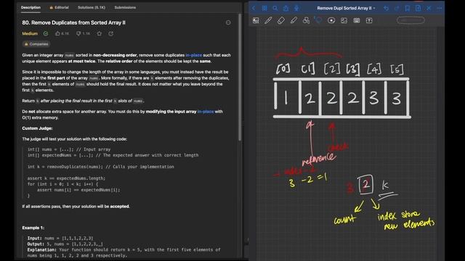This screenshot has width=465, height=261.
Task: Click the circular icon beside problem title
Action: 228,22
